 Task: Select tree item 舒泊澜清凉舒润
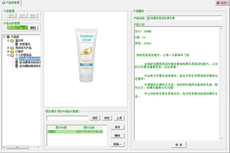coord(30,62)
